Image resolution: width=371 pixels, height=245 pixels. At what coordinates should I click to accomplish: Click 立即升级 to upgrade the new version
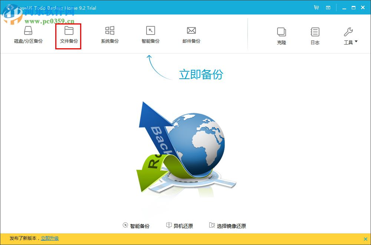click(50, 238)
